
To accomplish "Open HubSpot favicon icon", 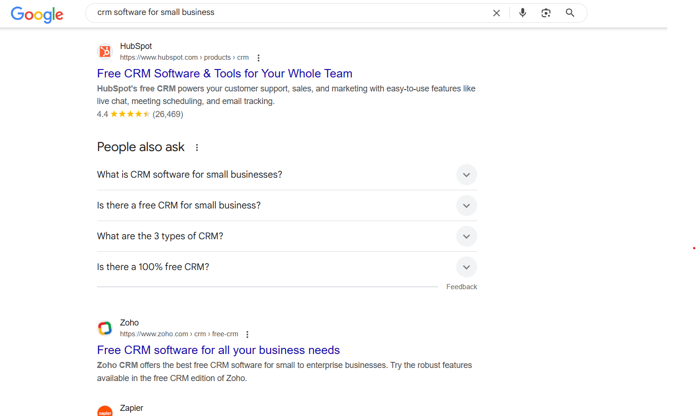I will click(x=105, y=52).
